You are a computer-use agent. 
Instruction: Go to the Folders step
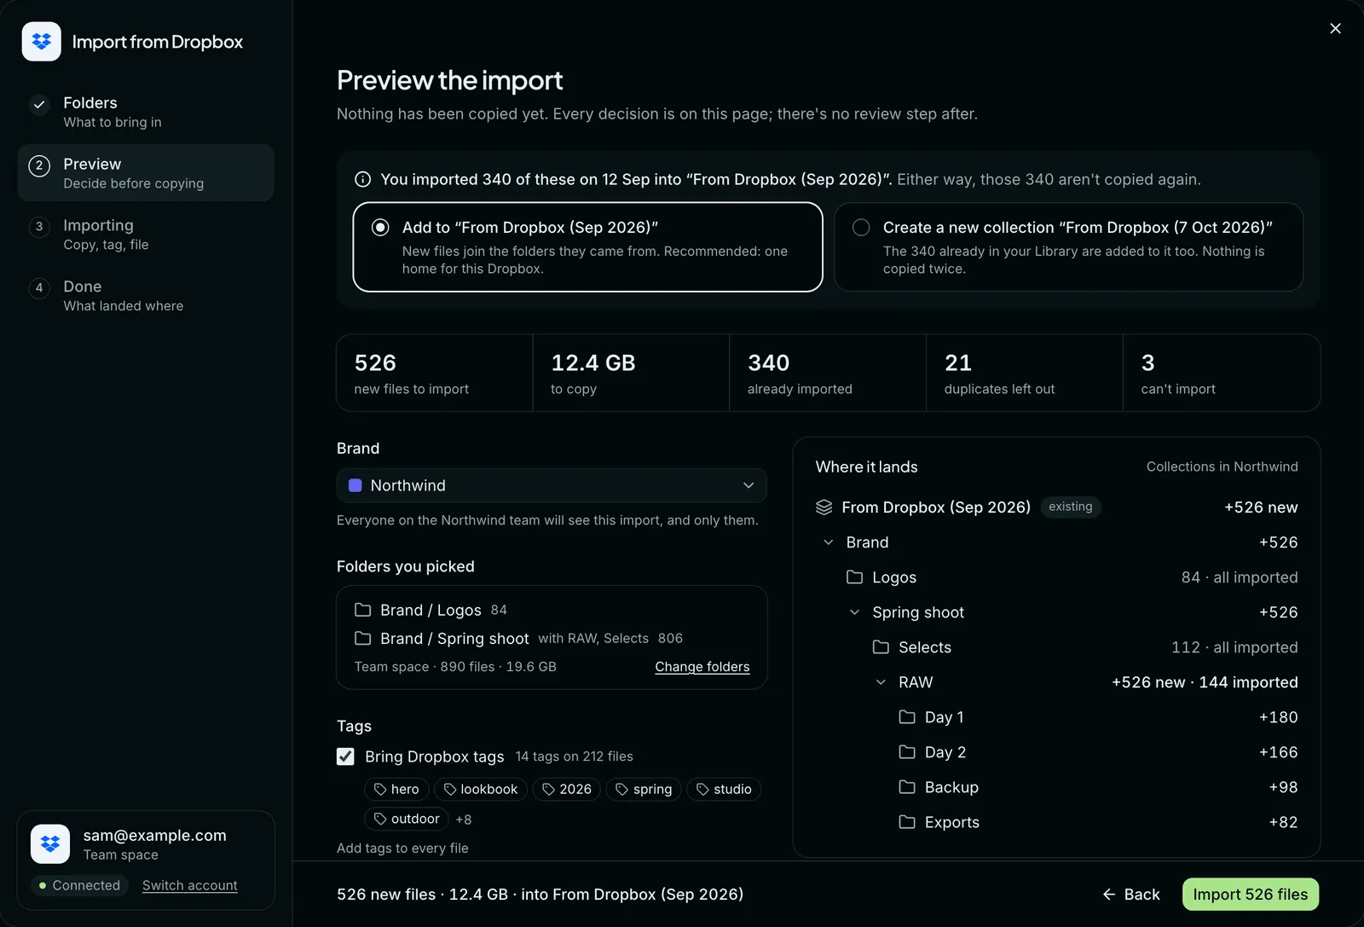(146, 112)
